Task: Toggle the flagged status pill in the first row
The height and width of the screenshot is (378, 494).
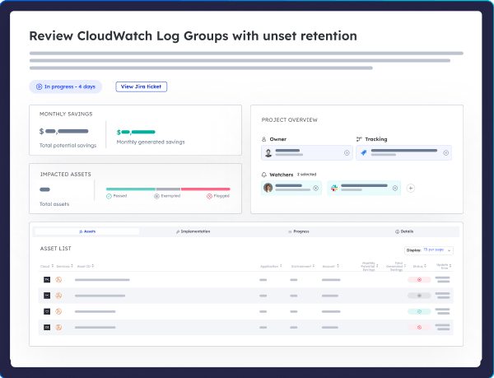Action: (419, 280)
